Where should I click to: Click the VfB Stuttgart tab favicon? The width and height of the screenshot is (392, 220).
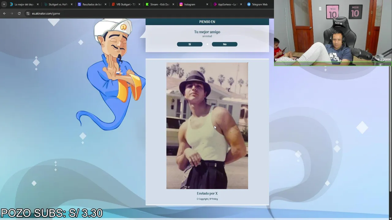pos(113,4)
